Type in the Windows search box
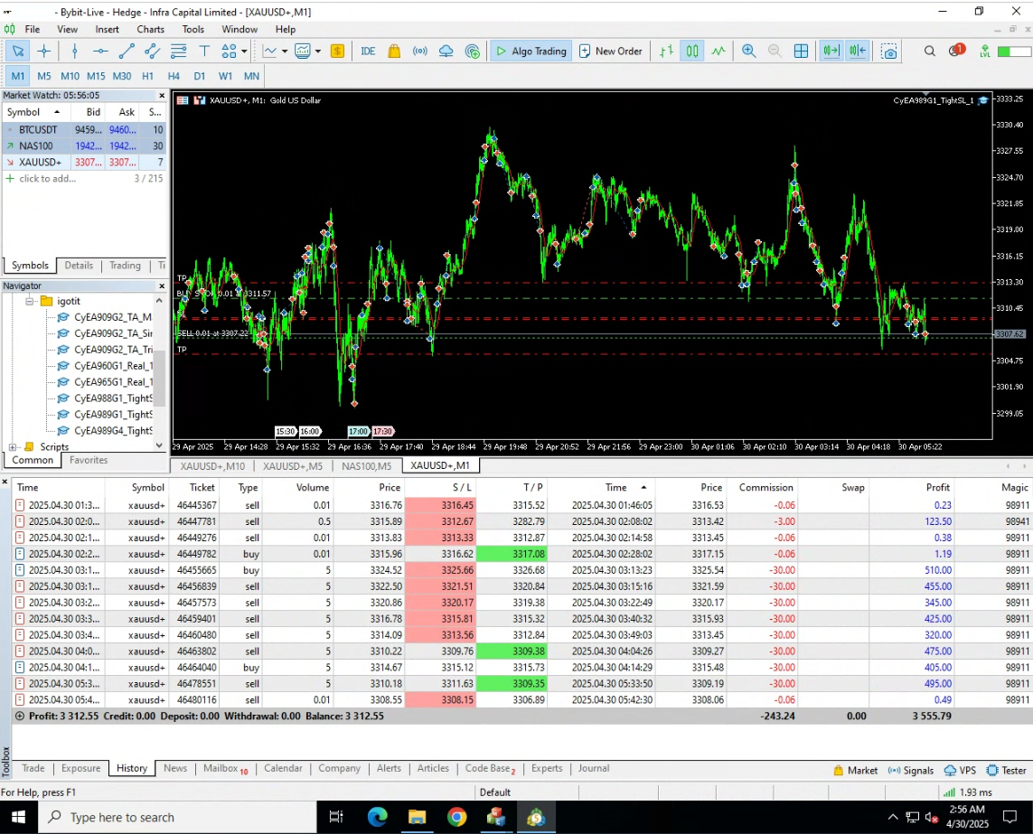Image resolution: width=1033 pixels, height=834 pixels. (176, 818)
